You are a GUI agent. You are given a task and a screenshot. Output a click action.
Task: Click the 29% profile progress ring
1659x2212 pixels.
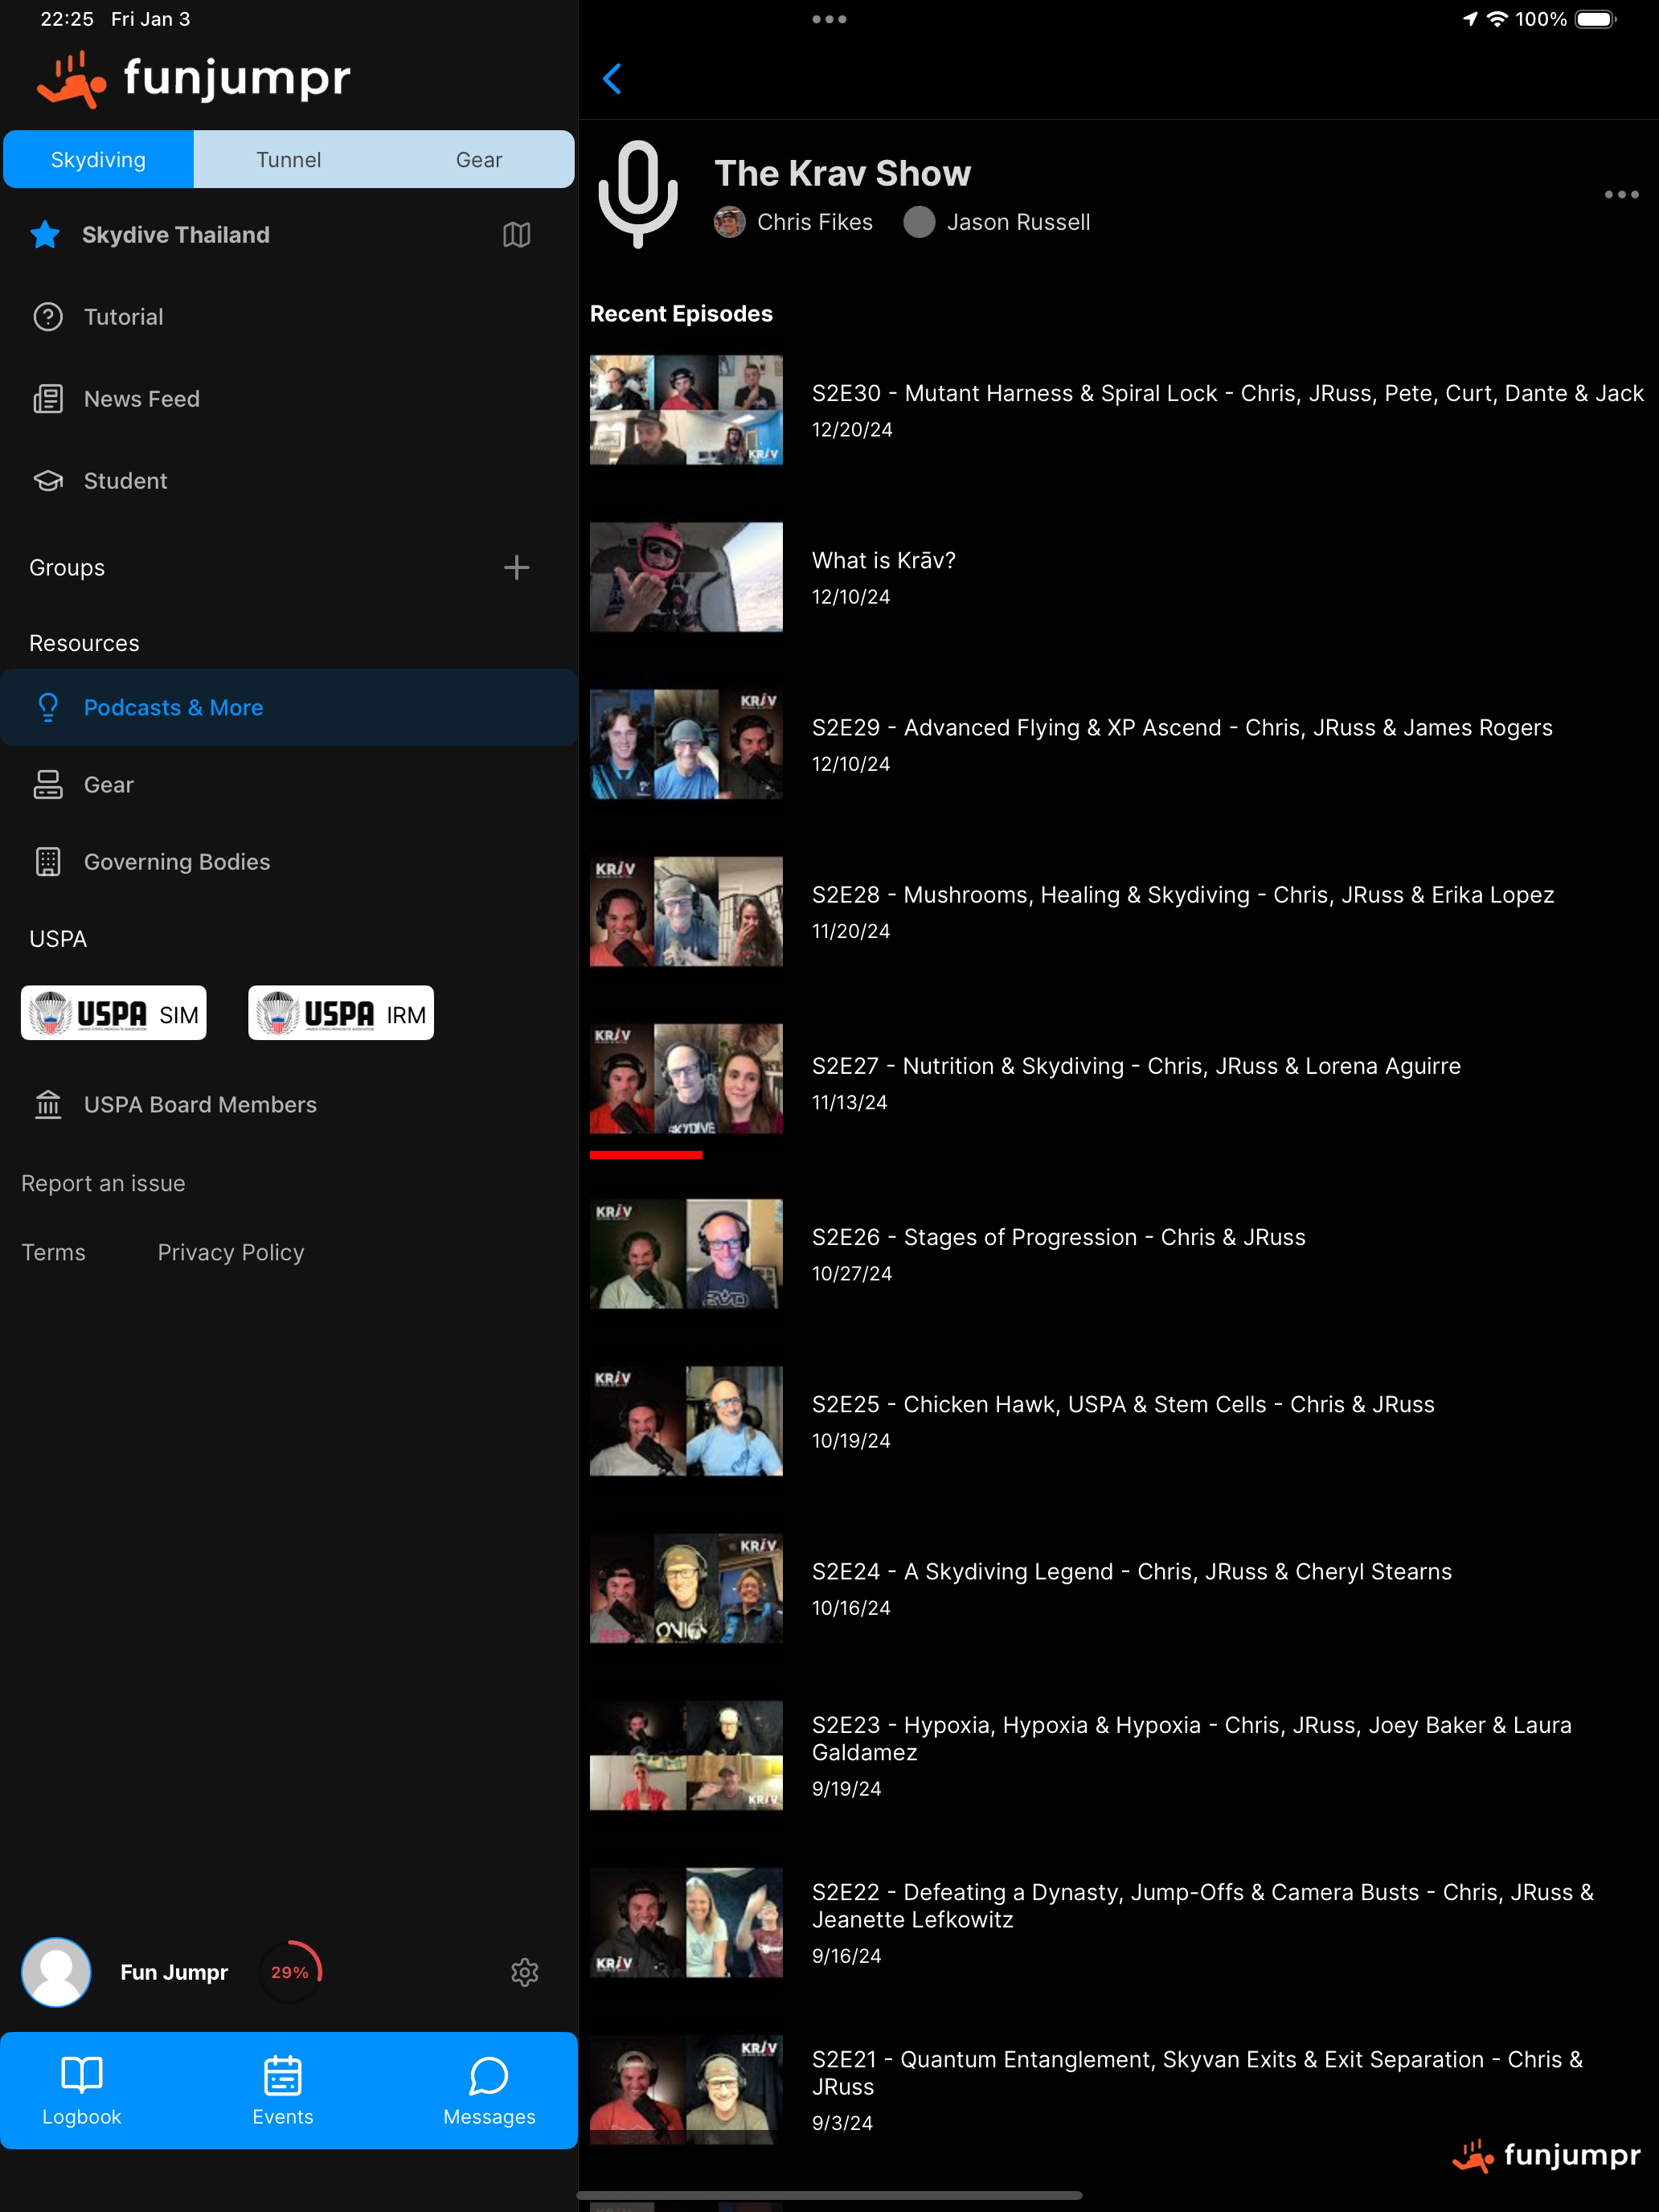pos(290,1972)
